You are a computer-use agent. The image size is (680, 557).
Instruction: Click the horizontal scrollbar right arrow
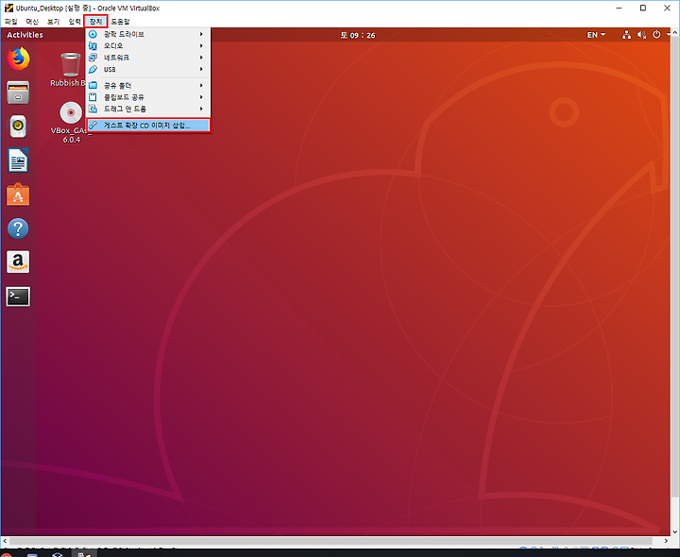tap(666, 541)
